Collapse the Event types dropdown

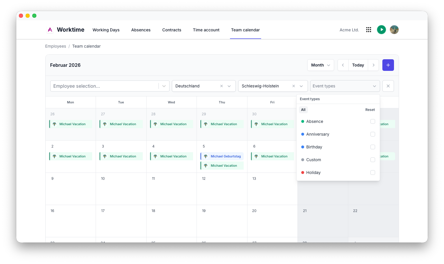coord(375,86)
